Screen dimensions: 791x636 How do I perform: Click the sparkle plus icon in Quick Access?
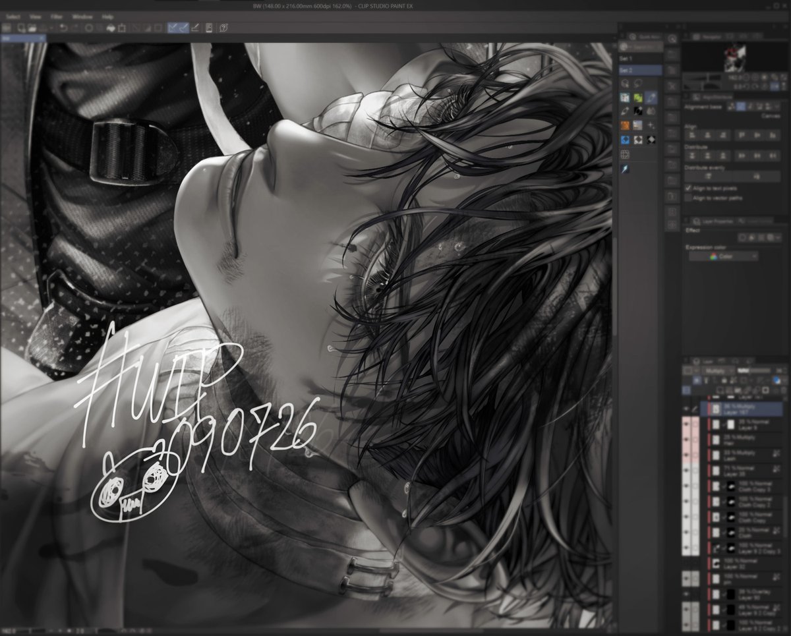click(651, 125)
